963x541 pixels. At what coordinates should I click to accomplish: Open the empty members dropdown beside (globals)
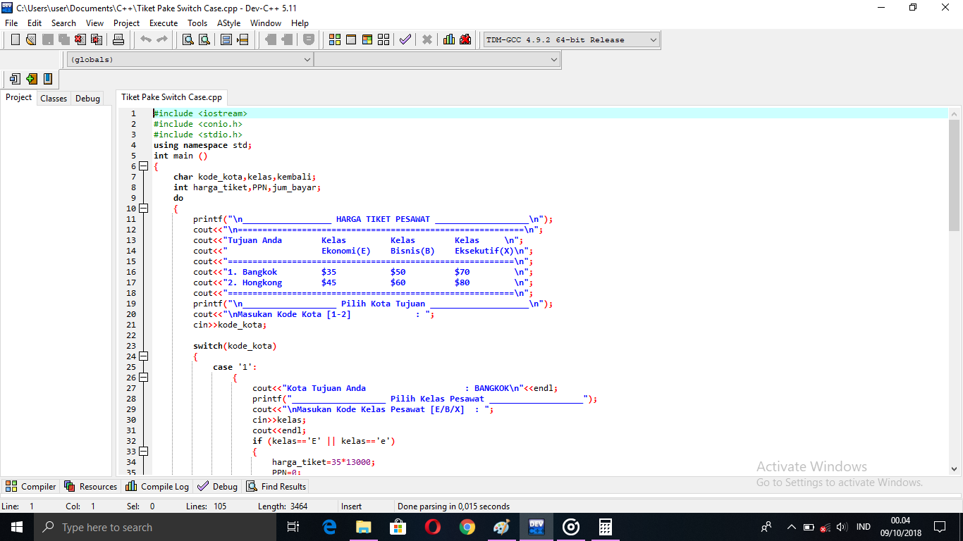point(437,60)
